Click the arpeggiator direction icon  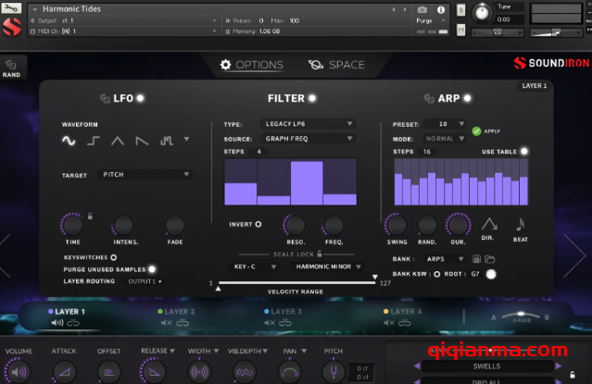point(488,224)
